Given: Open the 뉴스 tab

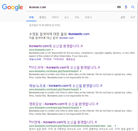Looking at the screenshot, I should point(67,17).
